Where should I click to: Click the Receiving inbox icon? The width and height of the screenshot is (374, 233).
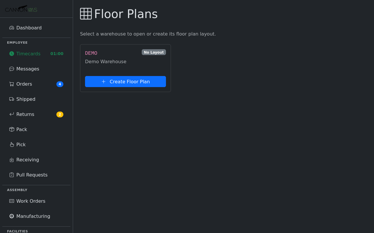click(11, 160)
